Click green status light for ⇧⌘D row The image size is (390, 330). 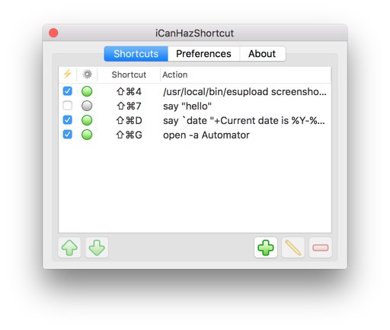[x=87, y=120]
